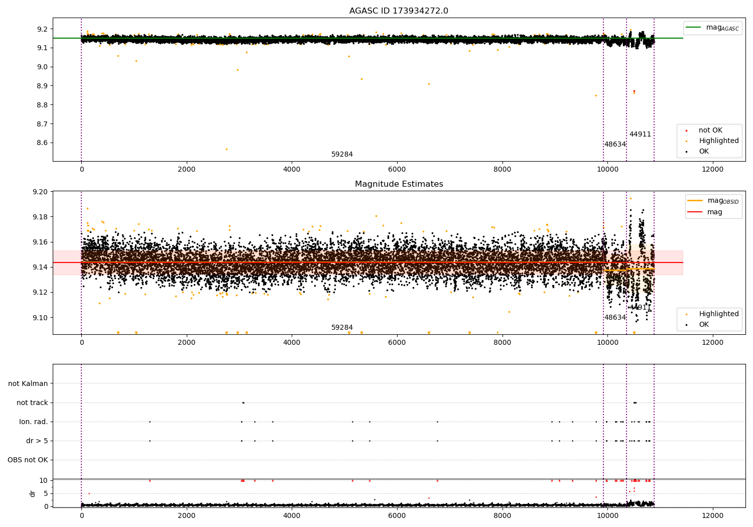
Task: Select 'Highlighted' legend entry in top plot
Action: pyautogui.click(x=719, y=141)
